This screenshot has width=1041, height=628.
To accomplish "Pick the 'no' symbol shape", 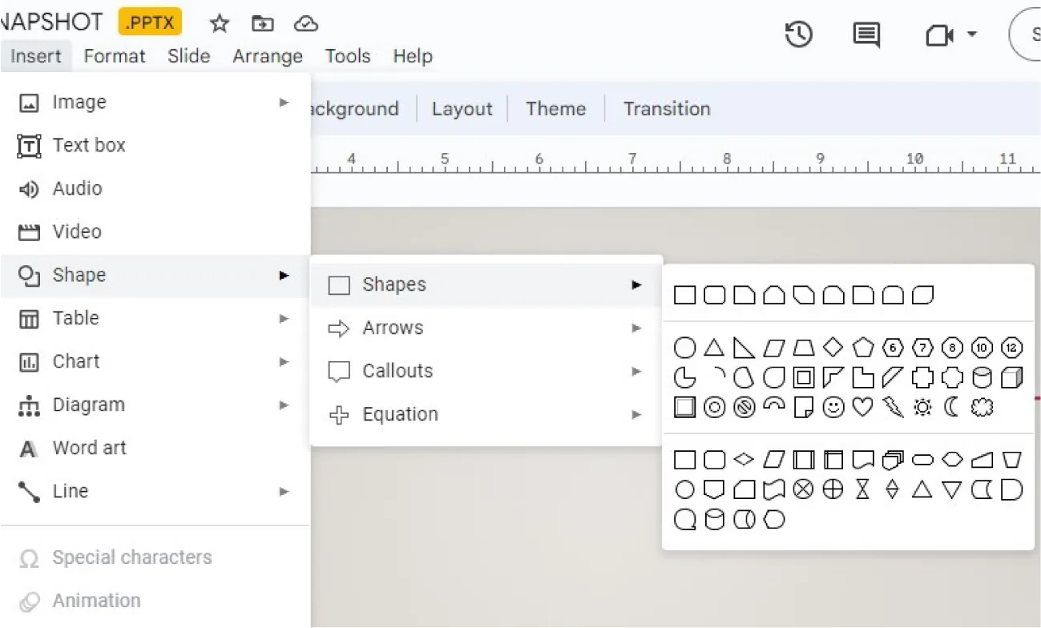I will 743,408.
